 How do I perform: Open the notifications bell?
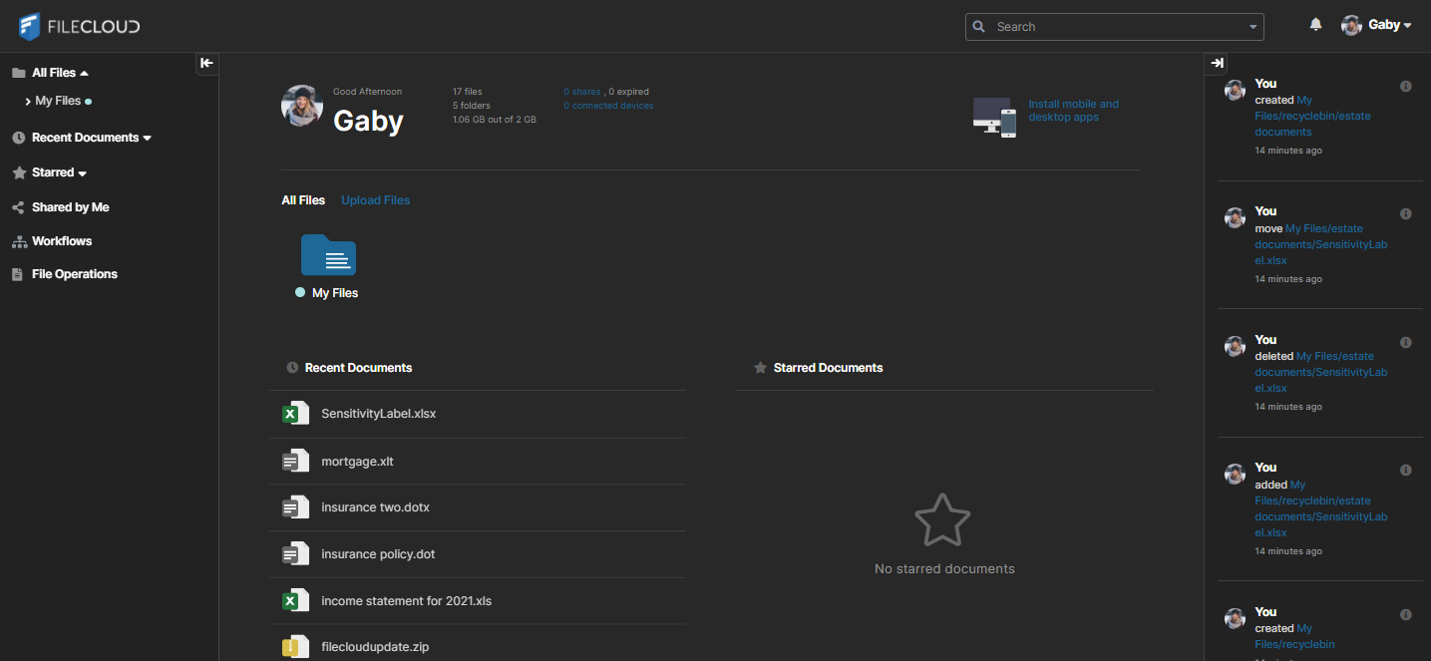[1315, 23]
